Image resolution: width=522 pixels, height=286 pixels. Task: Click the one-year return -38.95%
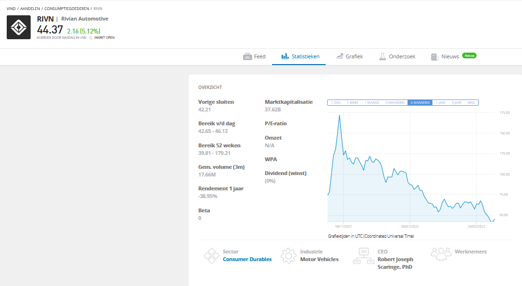[x=208, y=197]
